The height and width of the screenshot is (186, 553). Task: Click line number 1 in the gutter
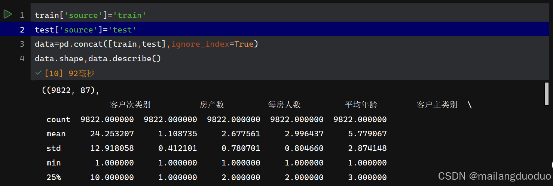click(22, 15)
